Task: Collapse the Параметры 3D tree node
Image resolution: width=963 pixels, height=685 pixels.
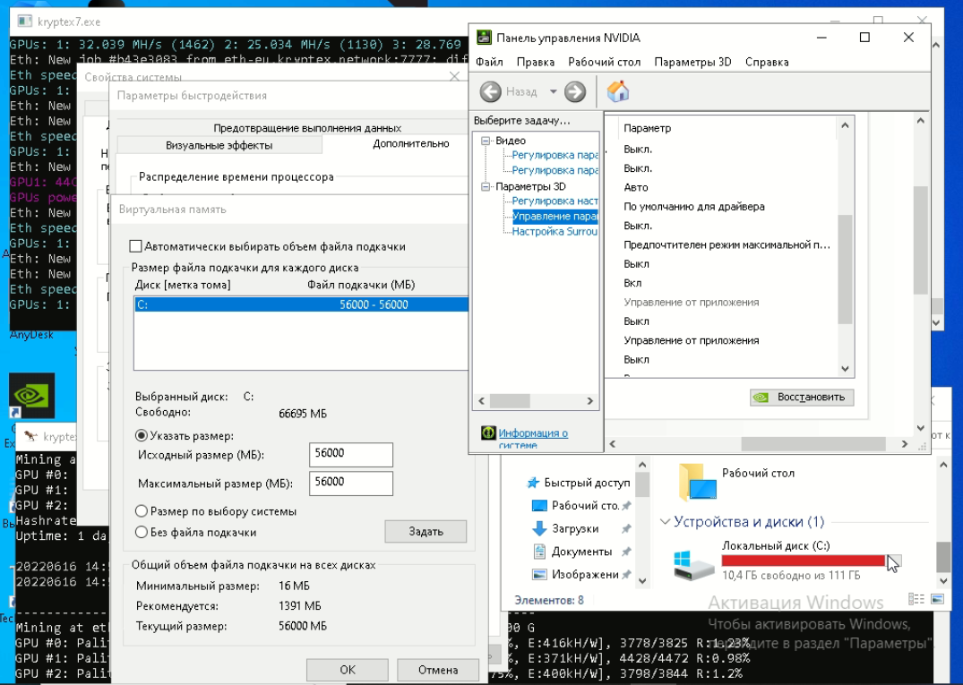Action: pos(486,186)
